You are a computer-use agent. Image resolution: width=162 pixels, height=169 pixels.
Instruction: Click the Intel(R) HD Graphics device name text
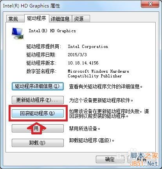[52, 31]
